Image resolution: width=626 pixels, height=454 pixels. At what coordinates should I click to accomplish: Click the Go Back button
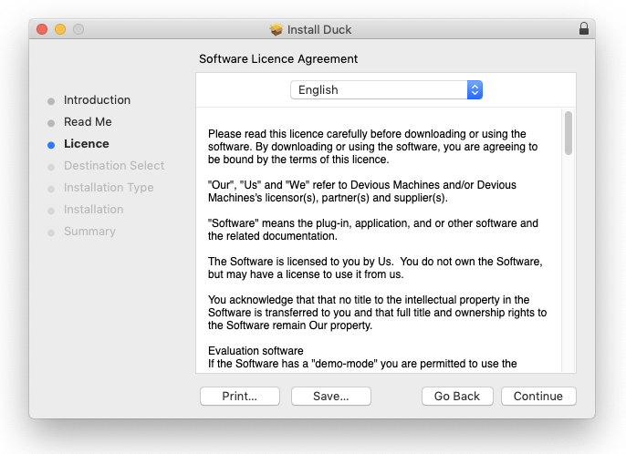point(457,397)
